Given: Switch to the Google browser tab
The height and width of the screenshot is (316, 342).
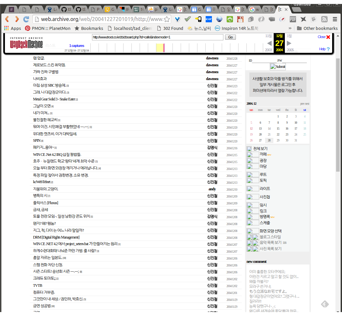Looking at the screenshot, I should [254, 10].
